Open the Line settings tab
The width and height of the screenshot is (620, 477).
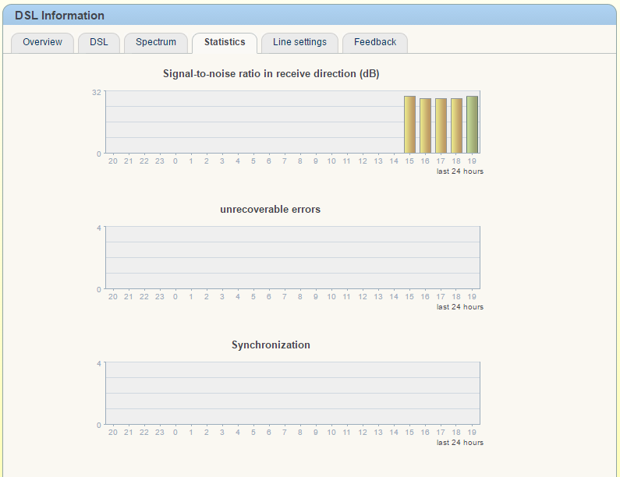pyautogui.click(x=299, y=42)
